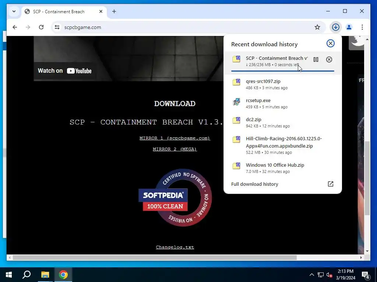Click the Softpedia 100% Clean badge
Image resolution: width=377 pixels, height=282 pixels.
(175, 198)
